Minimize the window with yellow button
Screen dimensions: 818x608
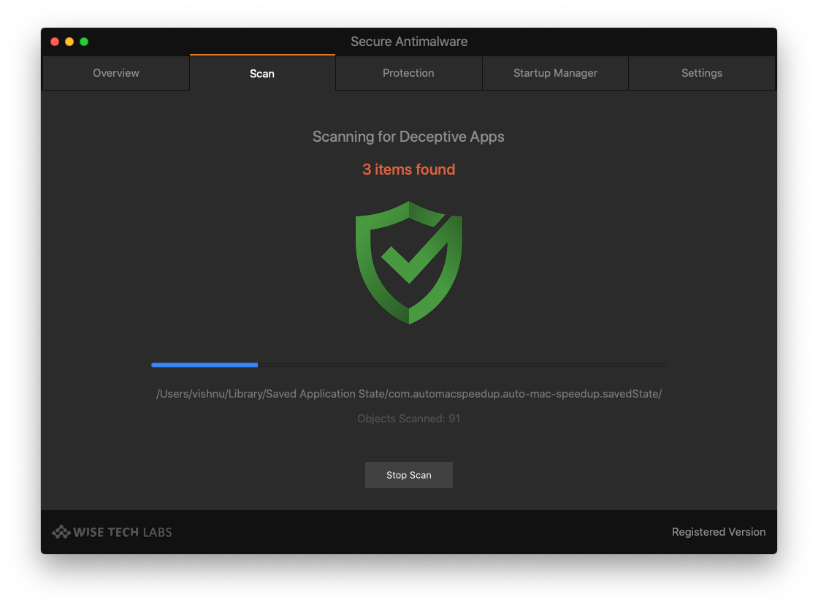click(x=69, y=42)
